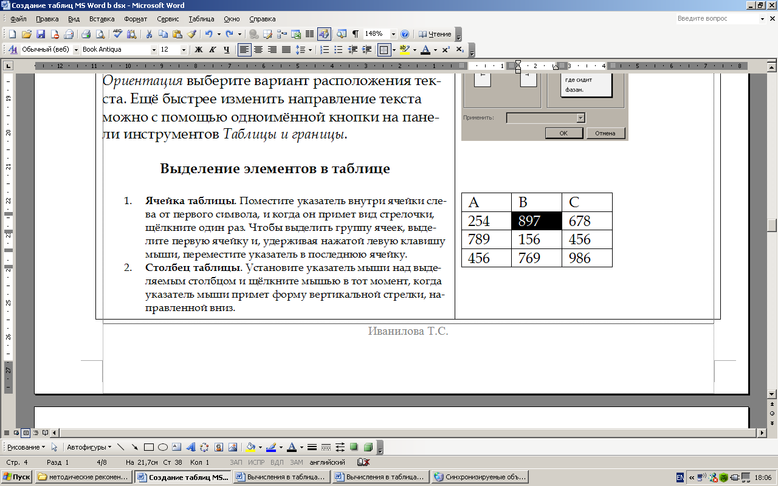
Task: Select the Arrow drawing tool
Action: click(x=134, y=447)
